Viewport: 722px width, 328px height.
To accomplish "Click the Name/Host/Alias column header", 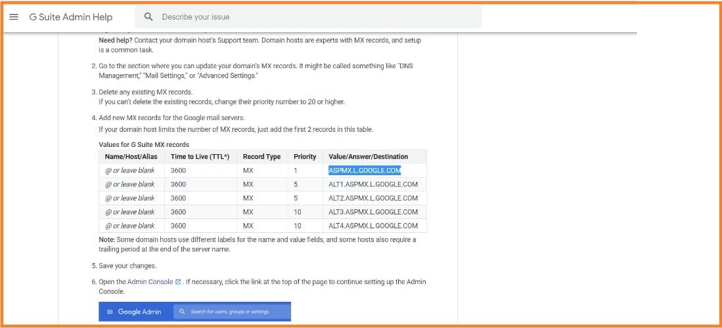I will (x=131, y=157).
